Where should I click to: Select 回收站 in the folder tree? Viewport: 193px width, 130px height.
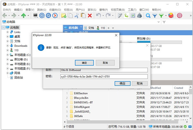(19, 78)
